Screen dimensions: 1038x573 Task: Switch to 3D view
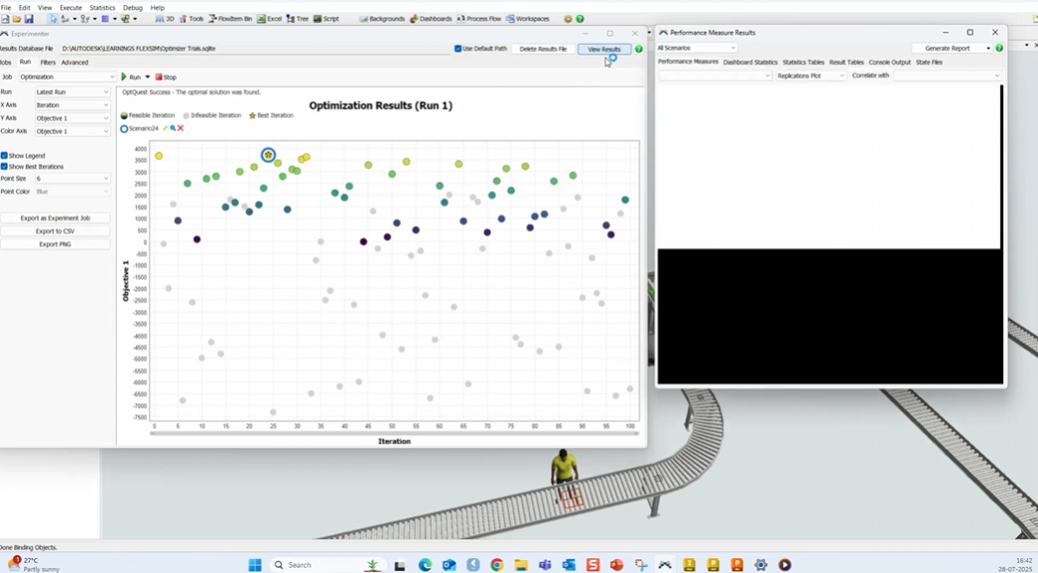(x=163, y=18)
